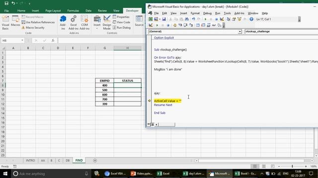Click the Windows Start button
Image resolution: width=318 pixels, height=178 pixels.
click(x=5, y=174)
